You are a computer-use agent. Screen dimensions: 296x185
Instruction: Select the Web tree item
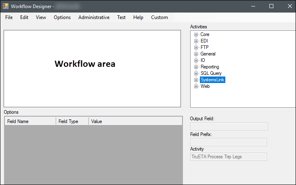(x=205, y=86)
